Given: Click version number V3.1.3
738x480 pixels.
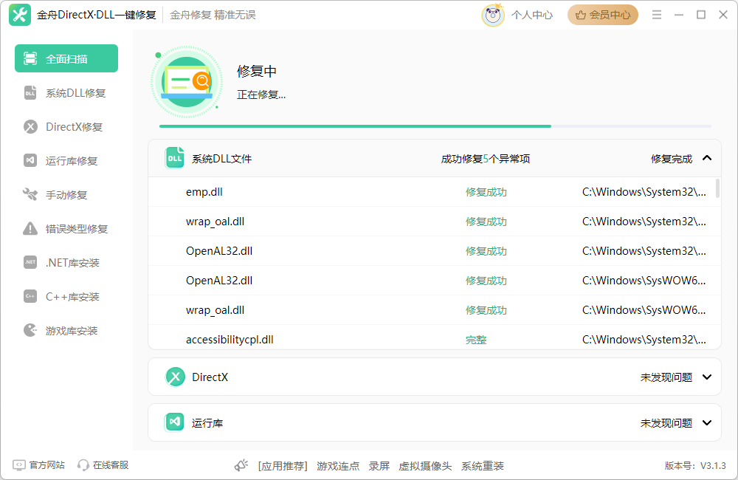Looking at the screenshot, I should click(713, 466).
